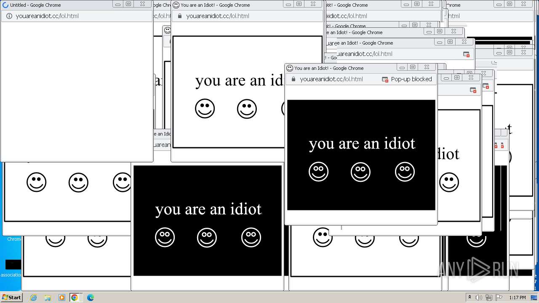Close the 'uaree an Idiot! - Google Chrome' window
This screenshot has width=539, height=303.
click(464, 42)
